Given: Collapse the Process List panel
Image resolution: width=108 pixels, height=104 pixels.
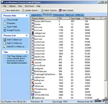Looking at the screenshot, I should [27, 35].
